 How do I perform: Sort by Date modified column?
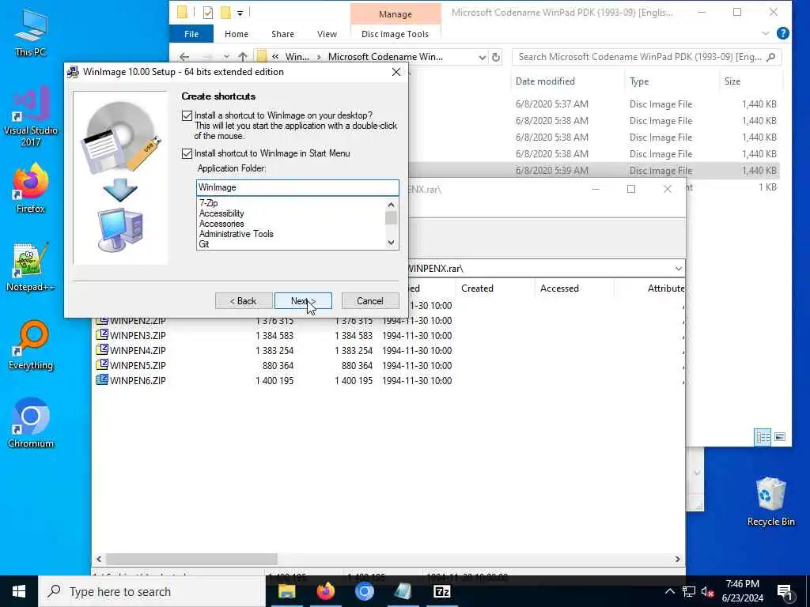545,81
